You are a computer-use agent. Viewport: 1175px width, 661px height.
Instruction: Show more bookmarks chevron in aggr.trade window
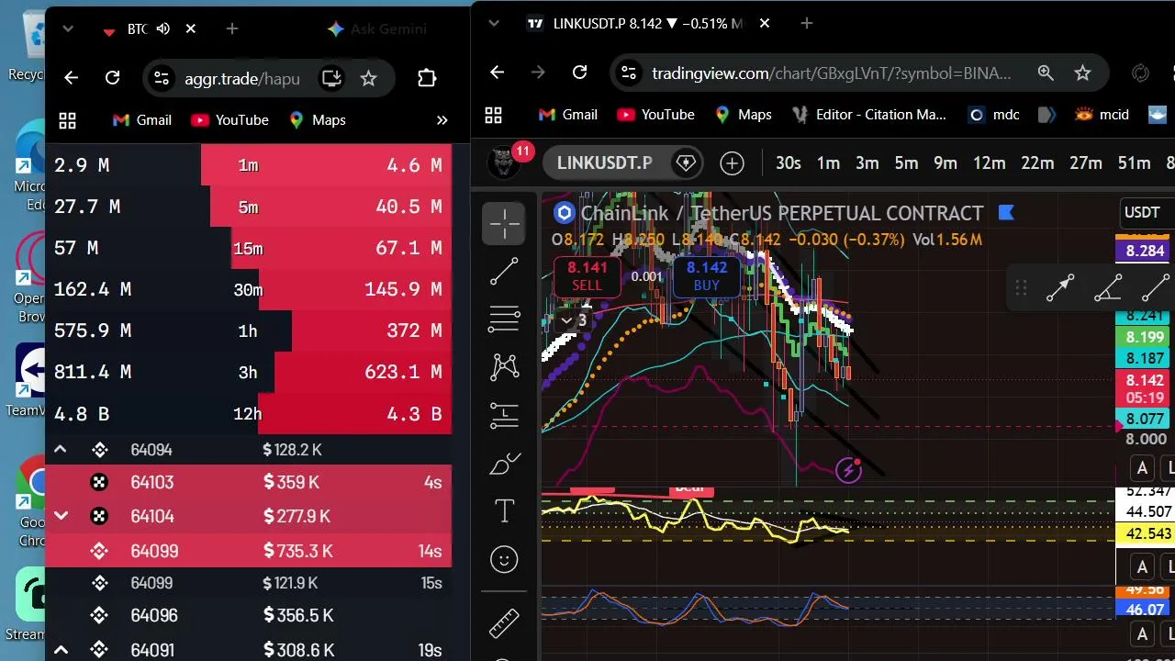pyautogui.click(x=442, y=120)
